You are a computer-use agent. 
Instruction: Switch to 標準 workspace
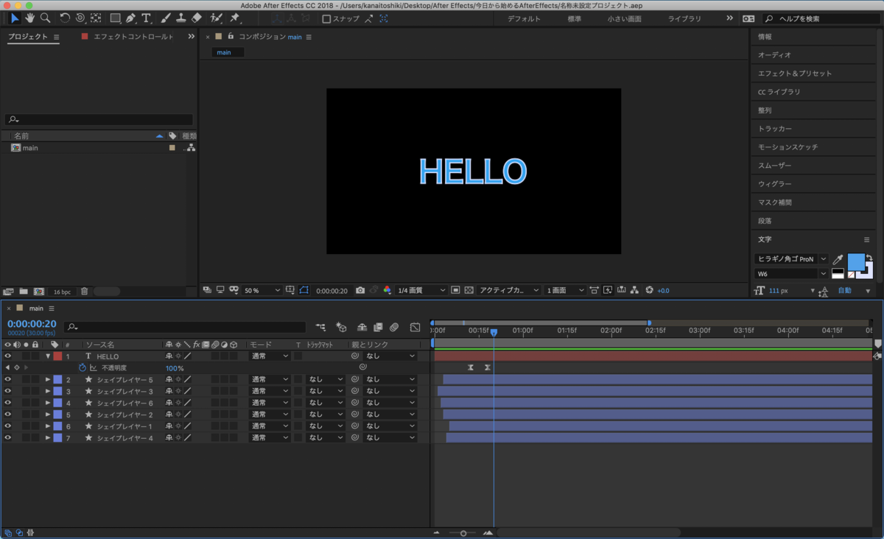(574, 18)
